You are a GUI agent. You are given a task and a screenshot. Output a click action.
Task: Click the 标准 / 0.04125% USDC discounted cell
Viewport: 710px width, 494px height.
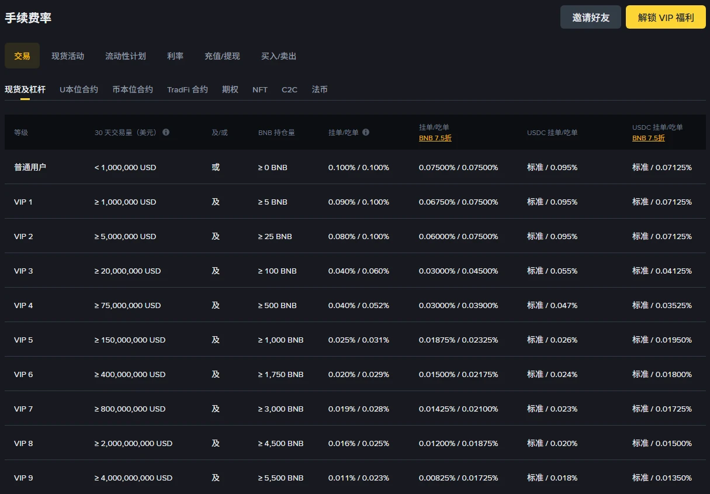[662, 271]
